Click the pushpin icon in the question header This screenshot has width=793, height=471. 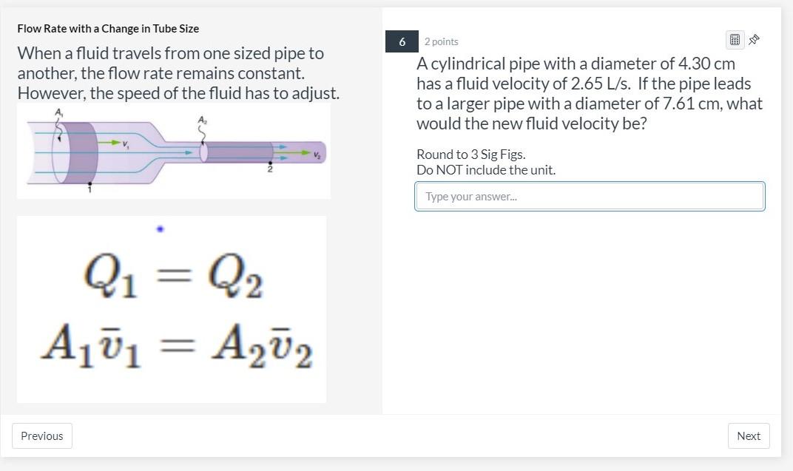(x=753, y=39)
